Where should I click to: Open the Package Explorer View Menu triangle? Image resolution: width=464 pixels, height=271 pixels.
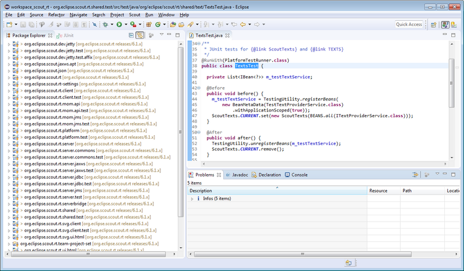(162, 35)
